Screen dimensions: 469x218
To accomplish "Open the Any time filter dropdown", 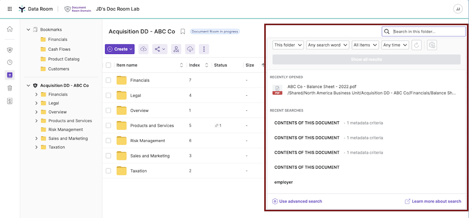I will [x=395, y=45].
